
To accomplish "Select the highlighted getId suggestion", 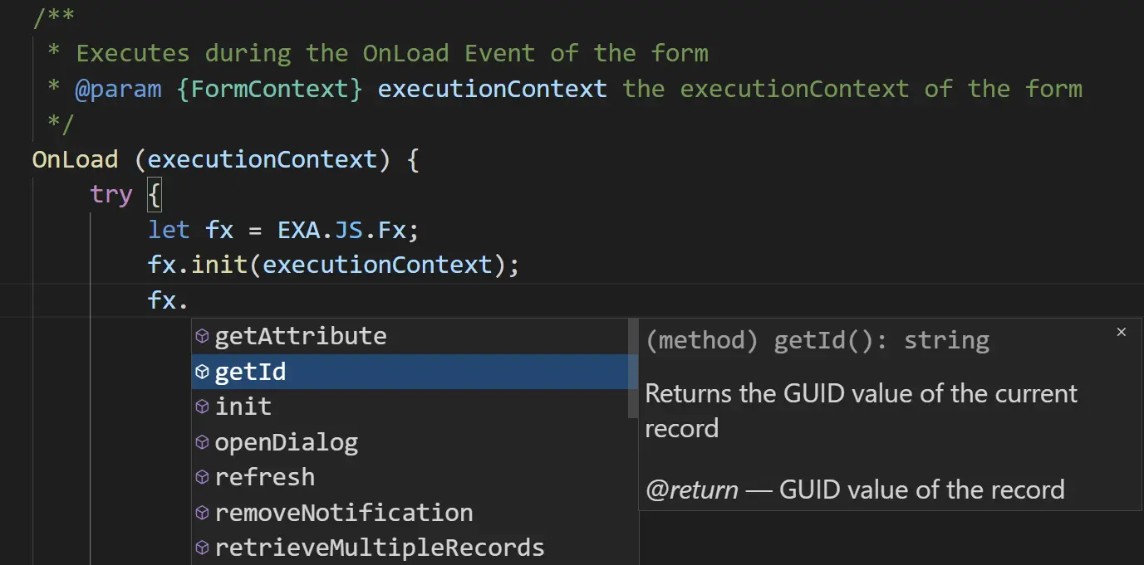I will [x=250, y=372].
